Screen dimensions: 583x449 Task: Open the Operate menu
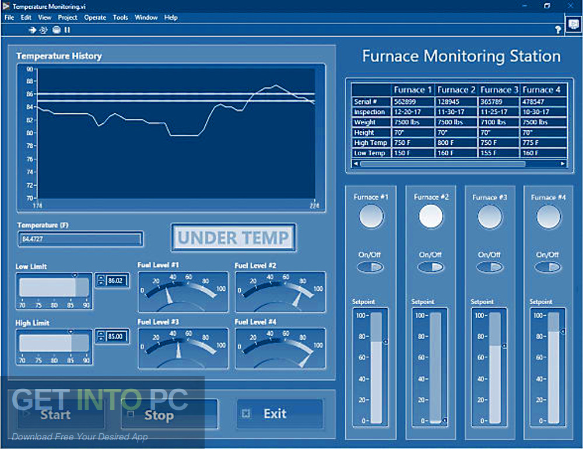coord(95,18)
